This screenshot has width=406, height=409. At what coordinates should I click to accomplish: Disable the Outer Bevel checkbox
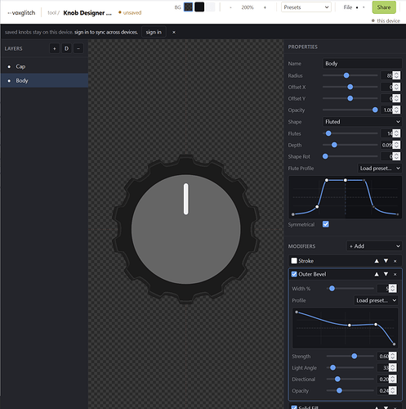(x=294, y=274)
